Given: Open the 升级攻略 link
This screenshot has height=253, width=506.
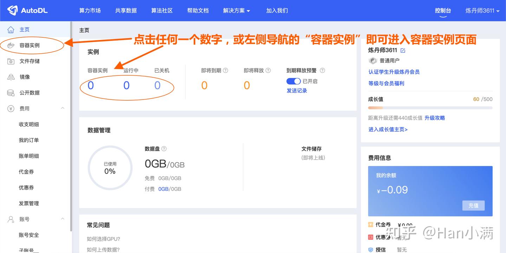Looking at the screenshot, I should pos(435,118).
